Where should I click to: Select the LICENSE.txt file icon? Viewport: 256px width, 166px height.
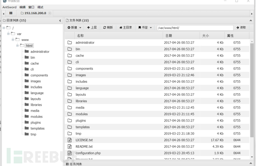(x=69, y=140)
